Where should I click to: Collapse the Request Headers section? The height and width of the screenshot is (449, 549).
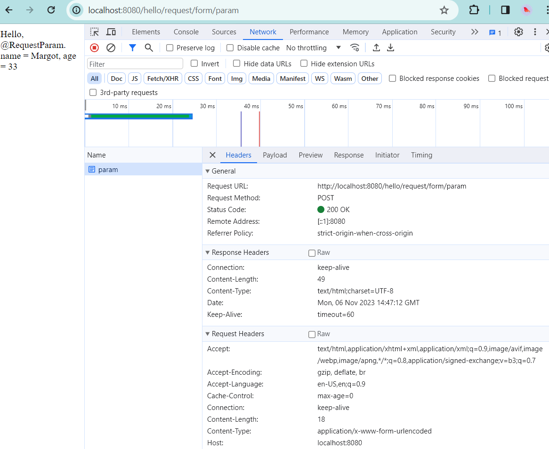pyautogui.click(x=208, y=334)
